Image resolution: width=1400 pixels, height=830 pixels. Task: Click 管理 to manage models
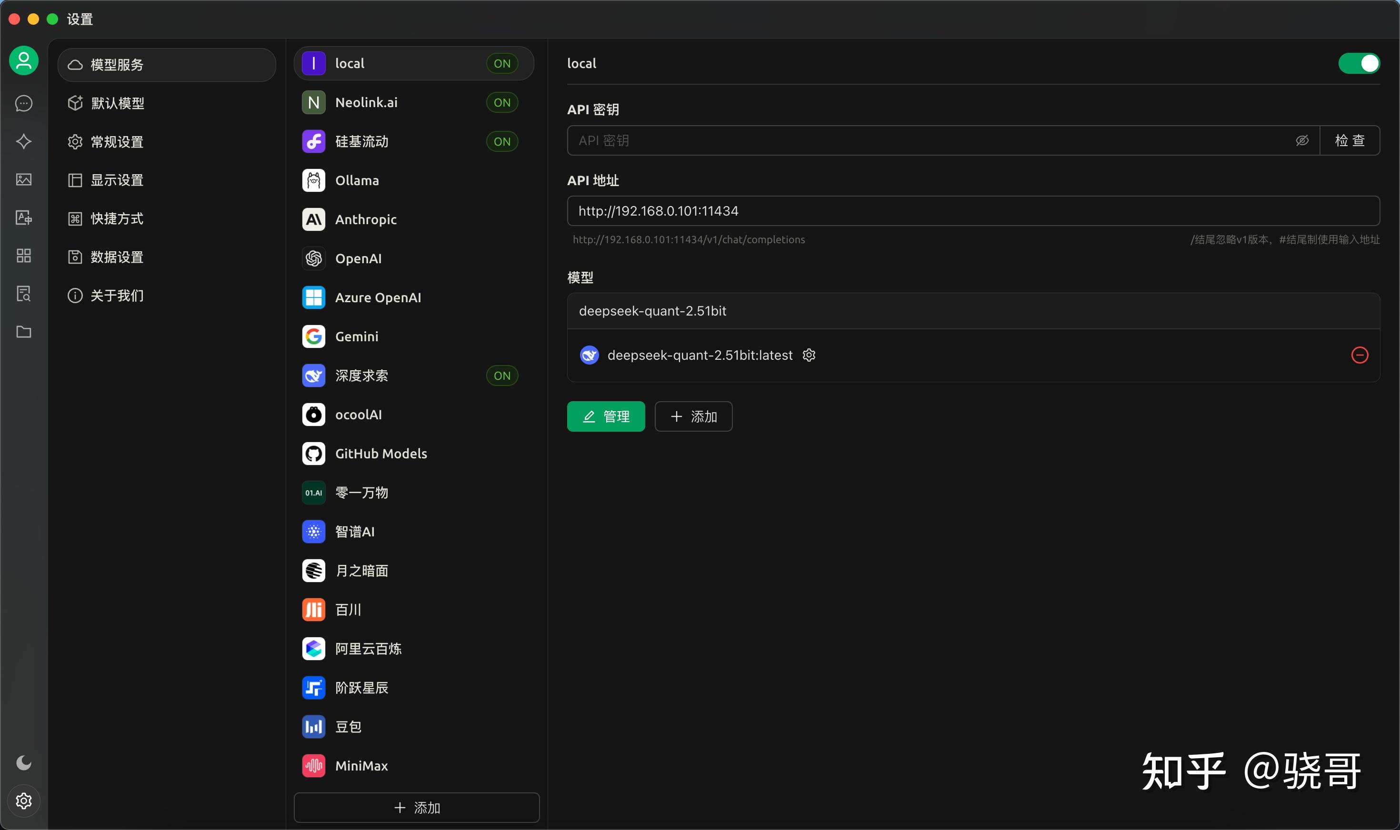point(605,416)
